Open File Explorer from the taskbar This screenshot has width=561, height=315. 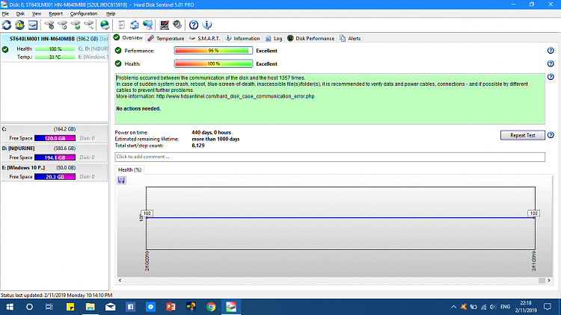click(91, 307)
